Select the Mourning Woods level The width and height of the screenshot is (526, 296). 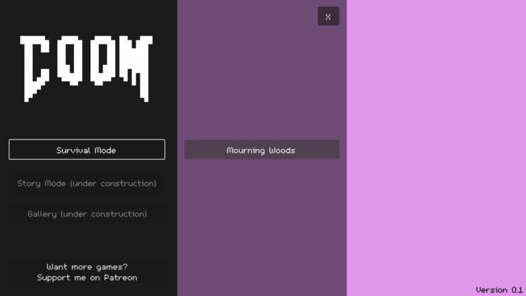coord(261,150)
